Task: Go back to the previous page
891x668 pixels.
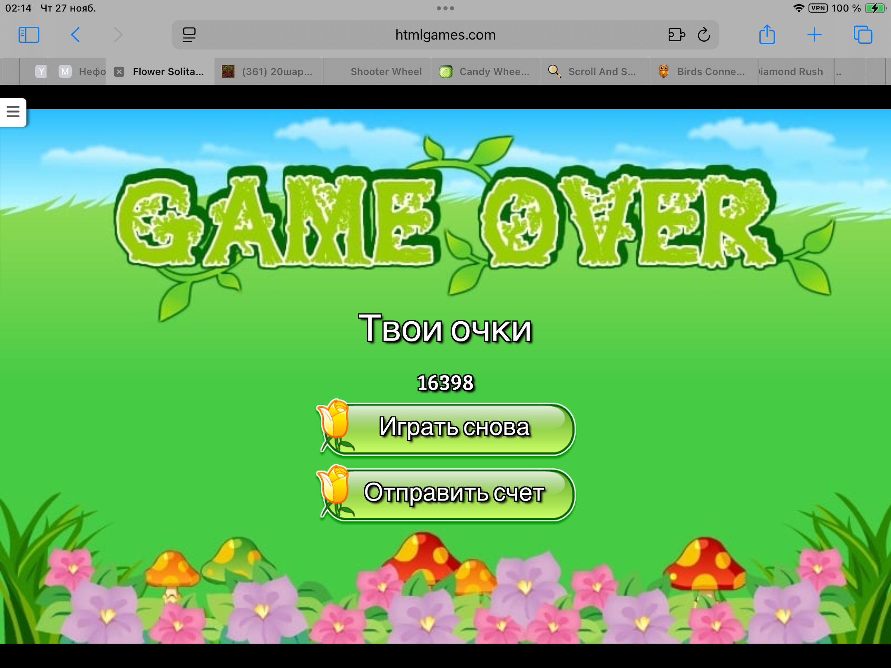Action: pos(75,35)
